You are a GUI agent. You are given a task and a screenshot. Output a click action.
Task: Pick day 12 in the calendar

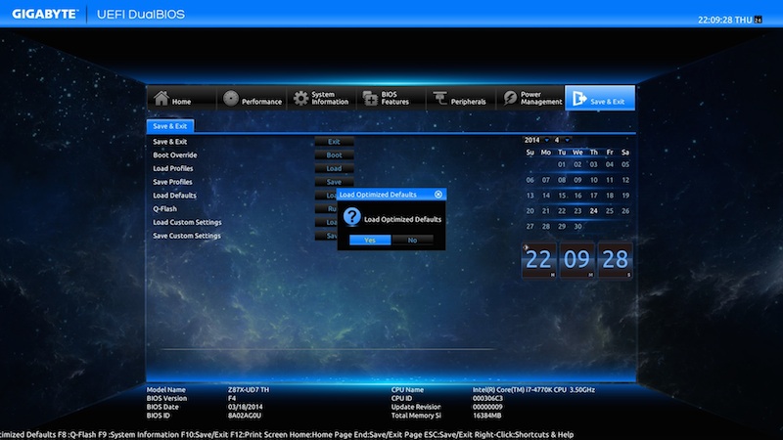click(625, 180)
